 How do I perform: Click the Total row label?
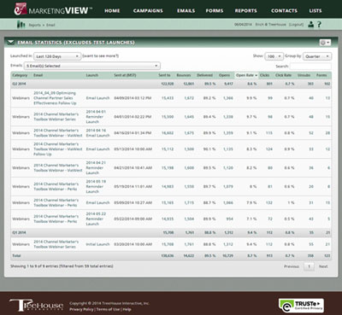pos(16,256)
